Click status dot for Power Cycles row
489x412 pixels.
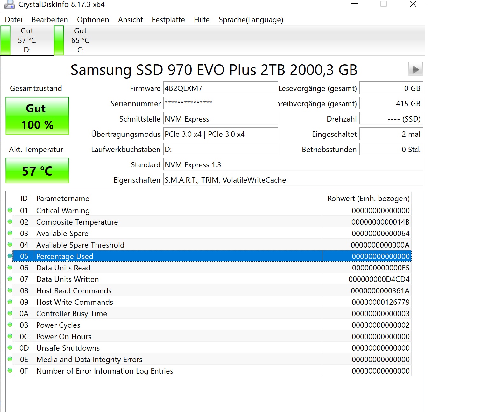10,325
